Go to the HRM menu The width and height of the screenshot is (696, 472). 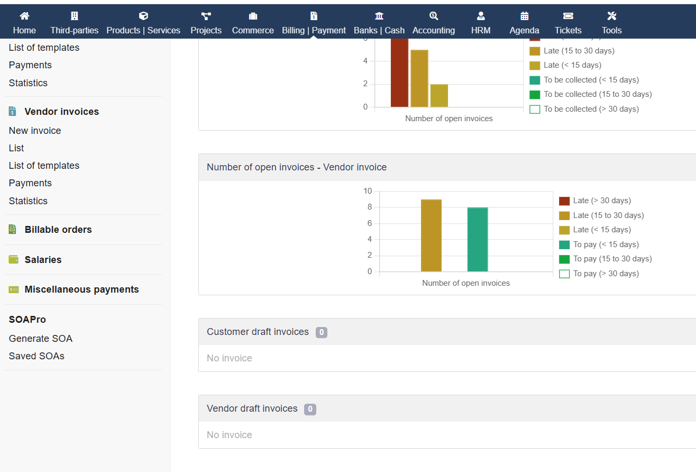click(480, 23)
